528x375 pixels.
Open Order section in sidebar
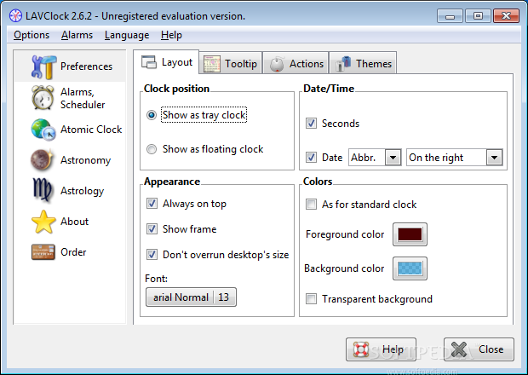[70, 252]
